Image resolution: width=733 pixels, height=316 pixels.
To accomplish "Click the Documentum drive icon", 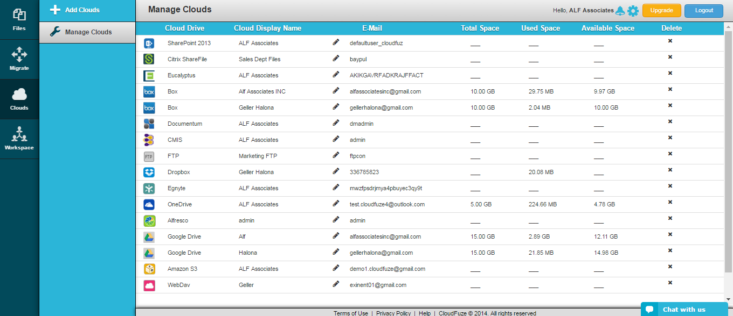I will click(149, 124).
